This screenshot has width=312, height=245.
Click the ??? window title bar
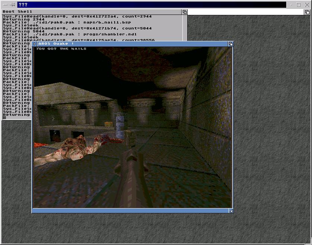149,5
